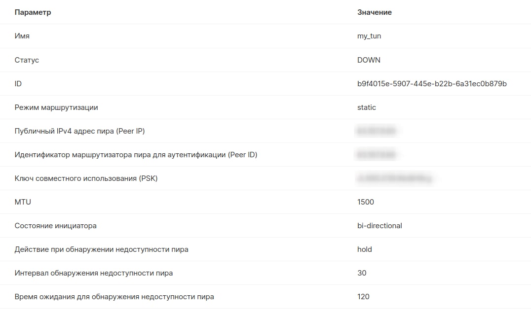
Task: Click the blurred Peer ID value
Action: (x=376, y=155)
